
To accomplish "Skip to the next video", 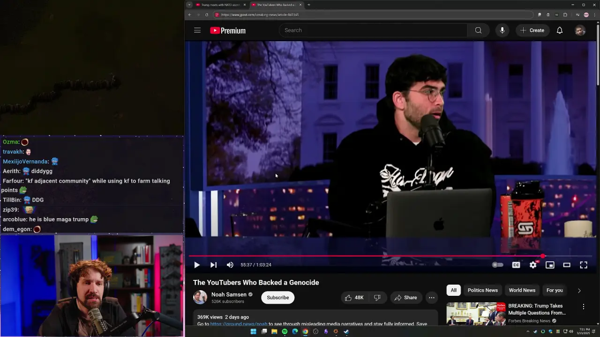I will click(213, 265).
